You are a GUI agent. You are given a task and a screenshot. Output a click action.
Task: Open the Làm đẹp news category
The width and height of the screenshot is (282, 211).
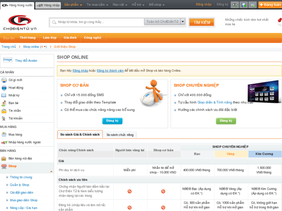tap(50, 38)
